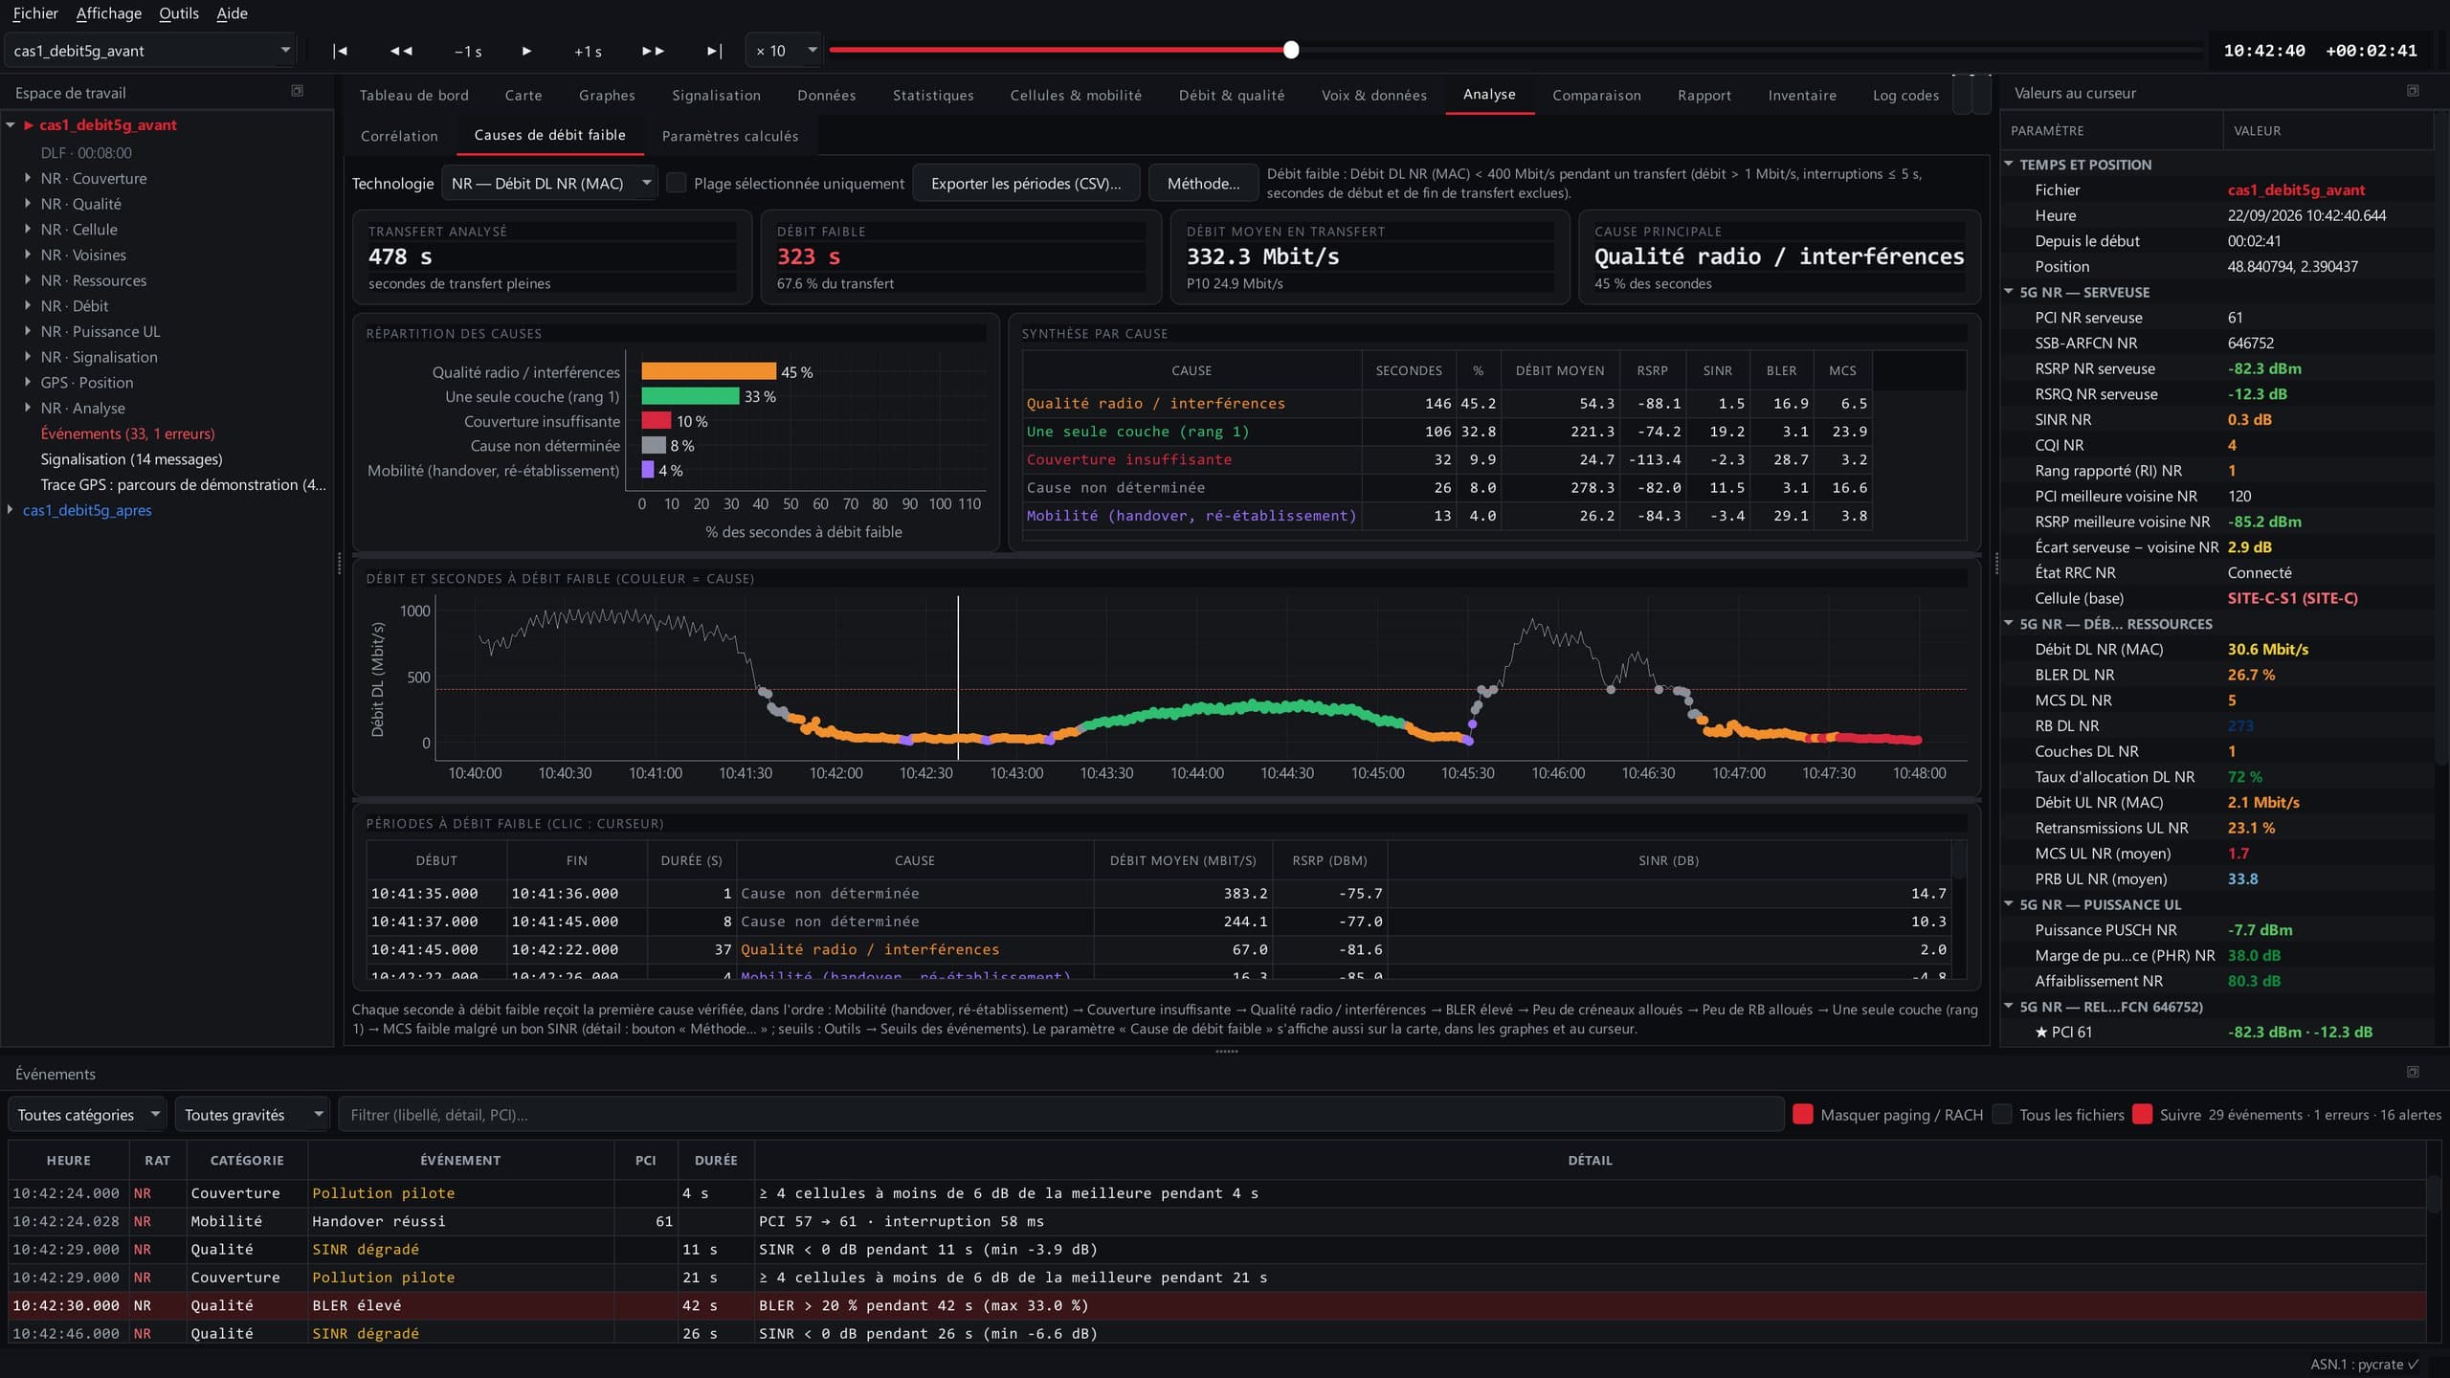
Task: Jump to end of recording
Action: click(x=714, y=51)
